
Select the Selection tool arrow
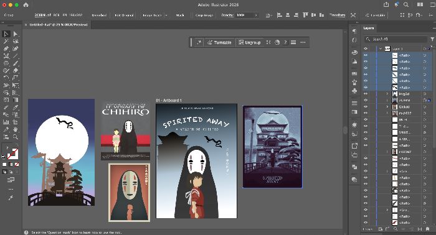(6, 34)
